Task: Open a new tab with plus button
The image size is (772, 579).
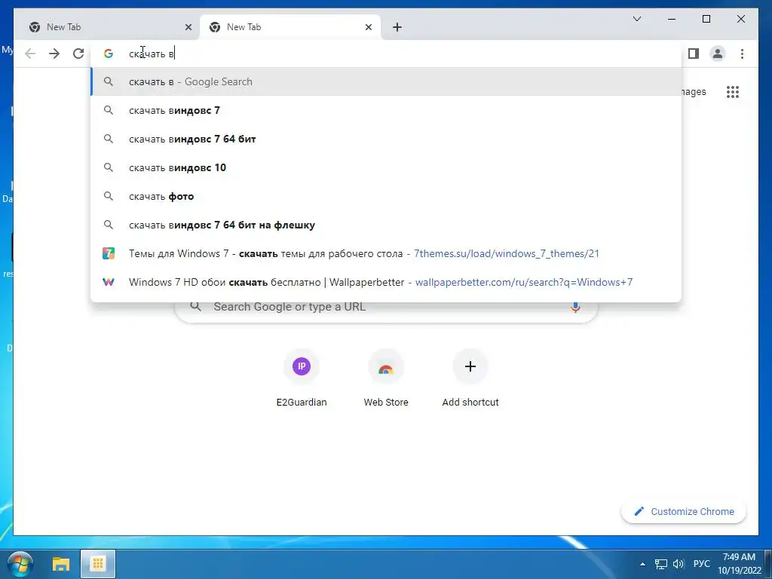Action: point(397,27)
